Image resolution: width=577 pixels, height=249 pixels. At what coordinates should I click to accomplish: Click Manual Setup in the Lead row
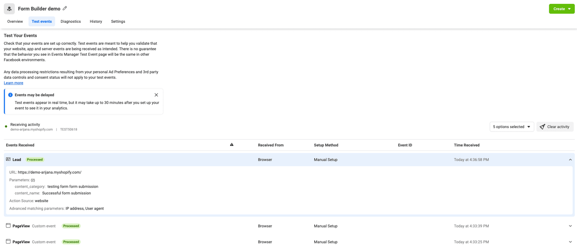(x=326, y=160)
